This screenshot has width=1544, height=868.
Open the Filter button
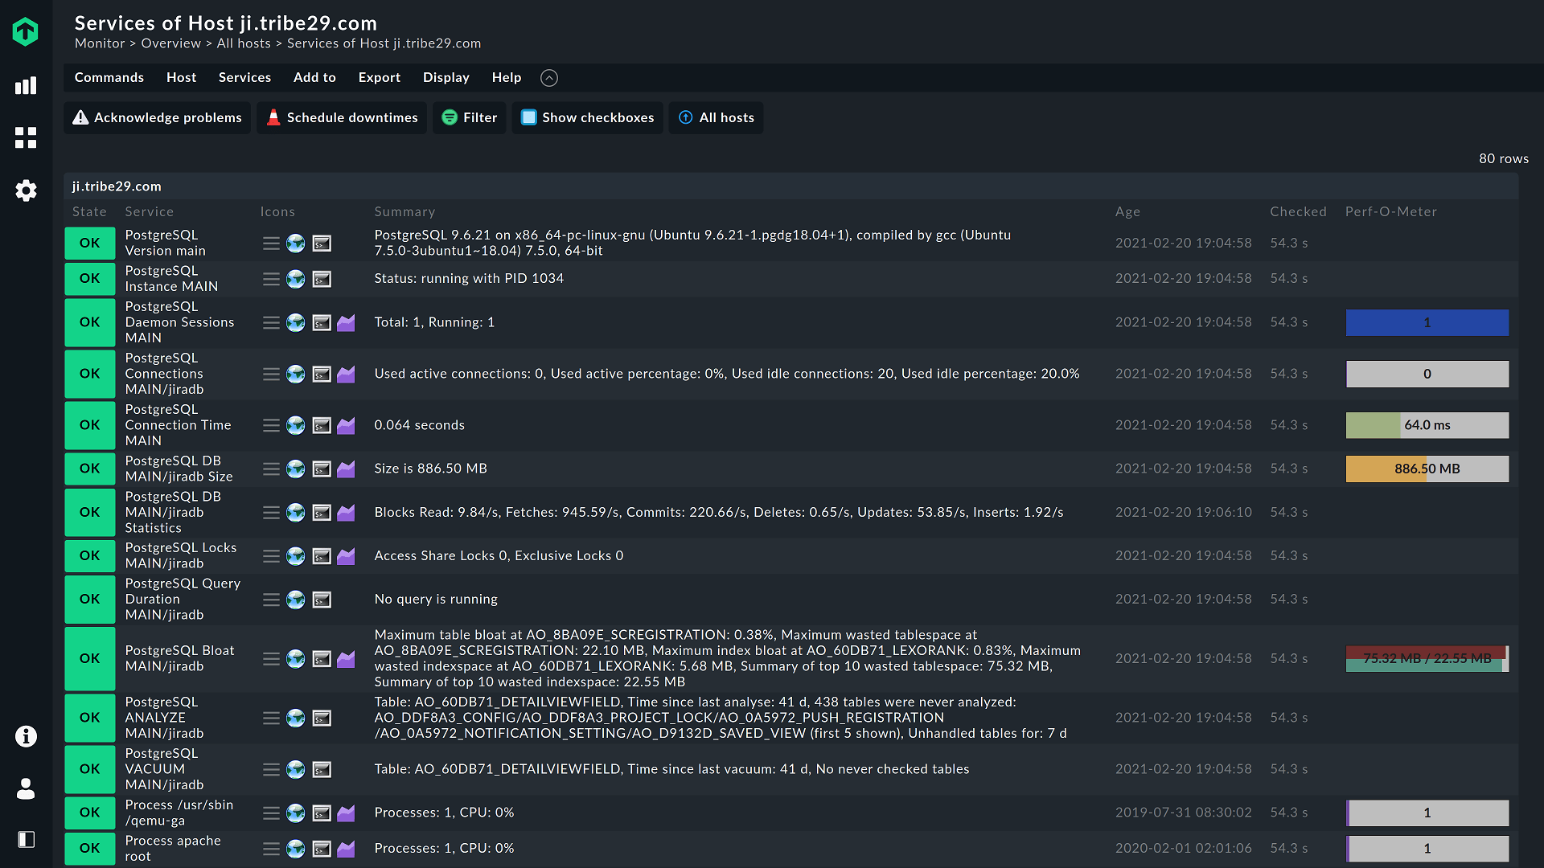point(470,117)
